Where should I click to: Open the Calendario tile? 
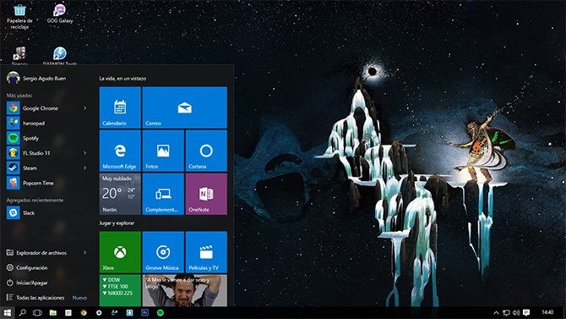(120, 107)
